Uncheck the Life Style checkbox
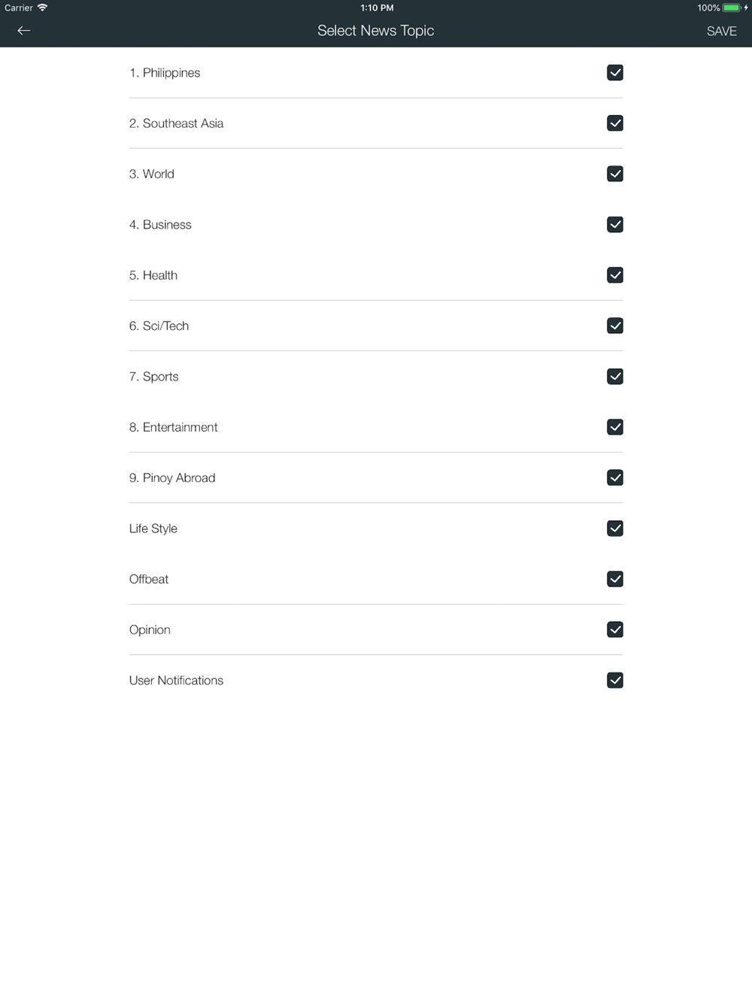 coord(615,529)
